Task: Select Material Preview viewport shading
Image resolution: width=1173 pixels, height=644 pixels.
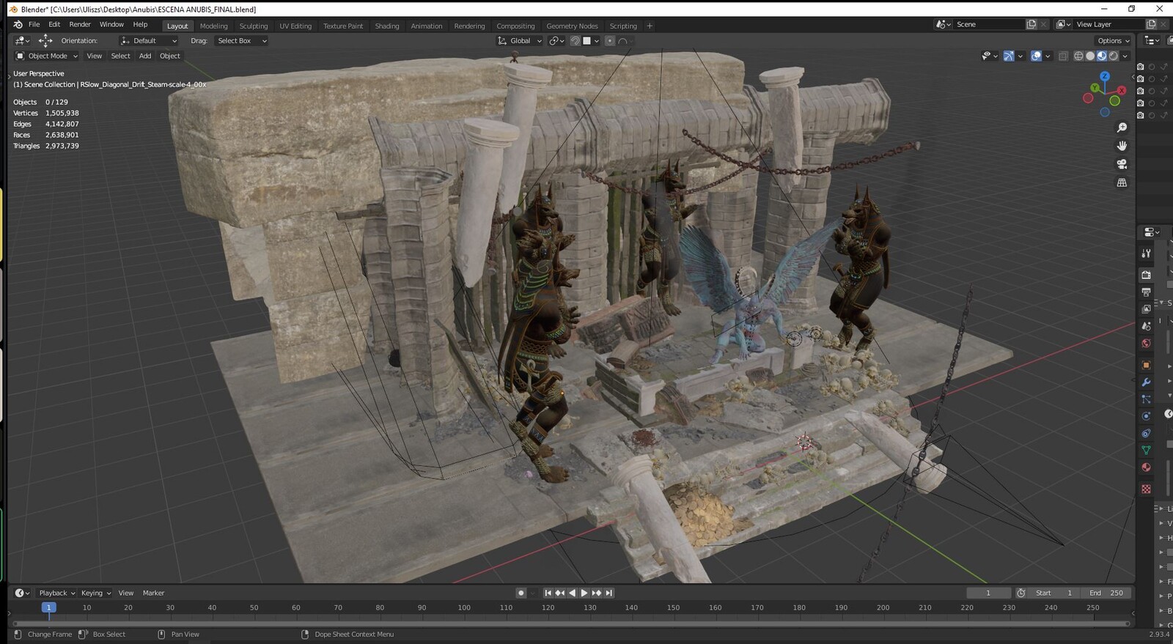Action: 1101,56
